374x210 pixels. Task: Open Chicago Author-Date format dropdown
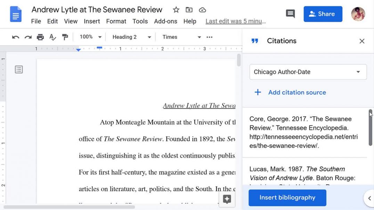(x=308, y=72)
